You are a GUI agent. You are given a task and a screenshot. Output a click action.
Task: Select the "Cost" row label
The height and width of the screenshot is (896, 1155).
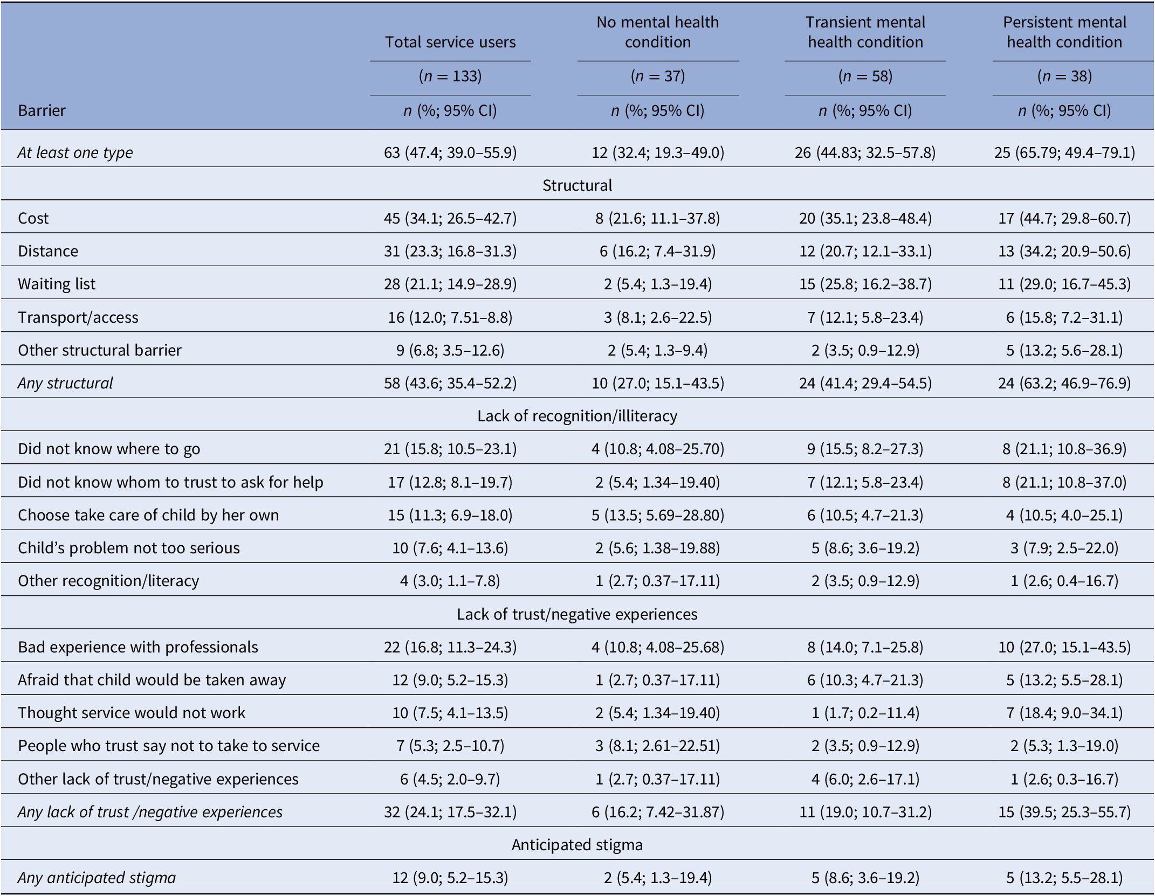[33, 218]
